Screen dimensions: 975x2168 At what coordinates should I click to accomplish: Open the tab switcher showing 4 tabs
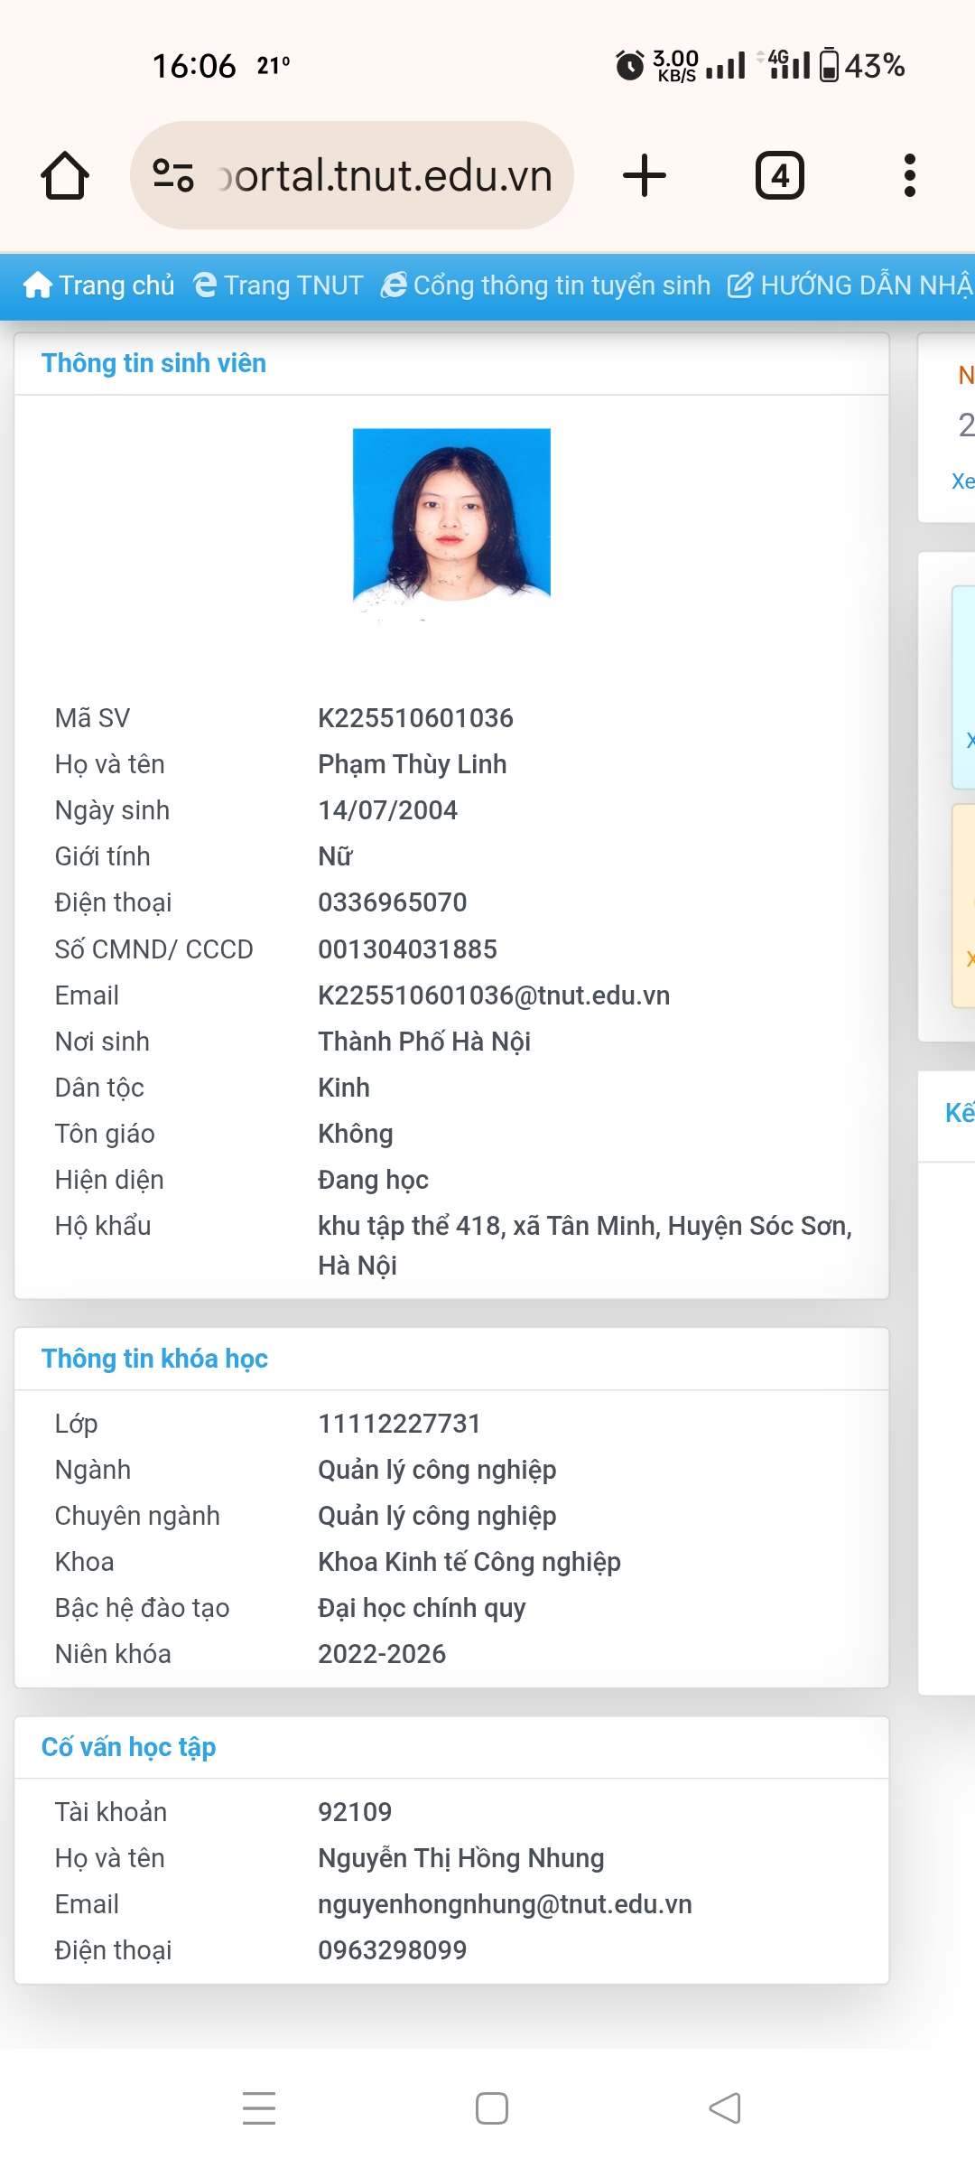coord(779,175)
